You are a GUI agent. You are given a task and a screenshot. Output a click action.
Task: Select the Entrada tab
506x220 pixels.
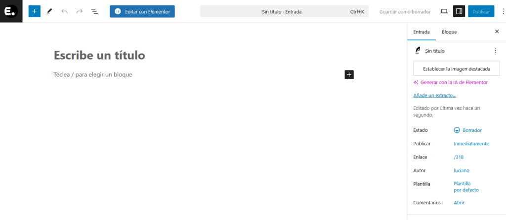421,32
